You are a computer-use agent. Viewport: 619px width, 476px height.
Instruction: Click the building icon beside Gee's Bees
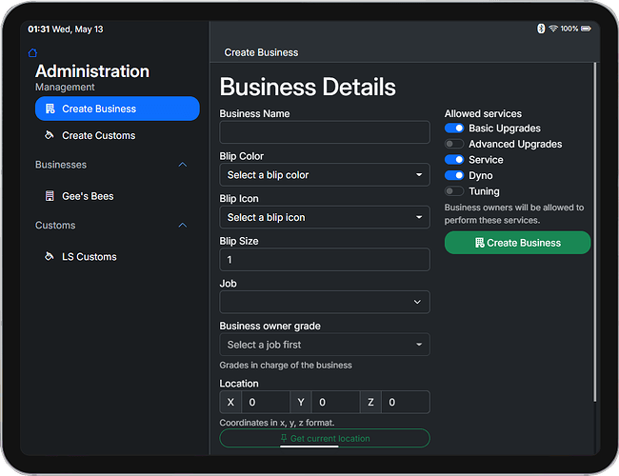[50, 196]
